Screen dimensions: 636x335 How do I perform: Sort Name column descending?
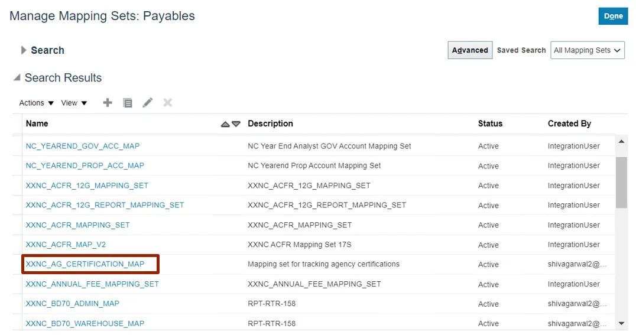pyautogui.click(x=236, y=124)
